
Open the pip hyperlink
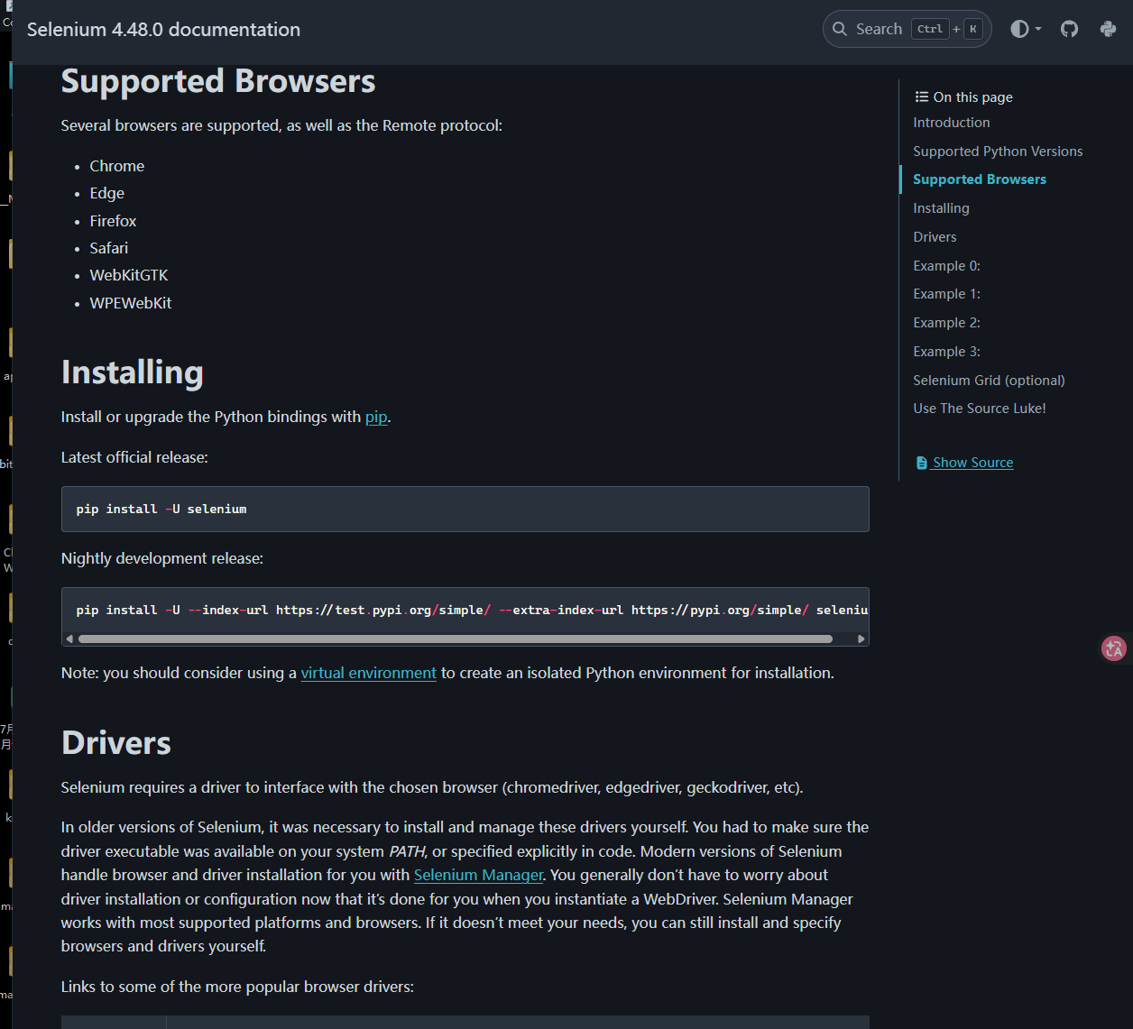coord(376,417)
